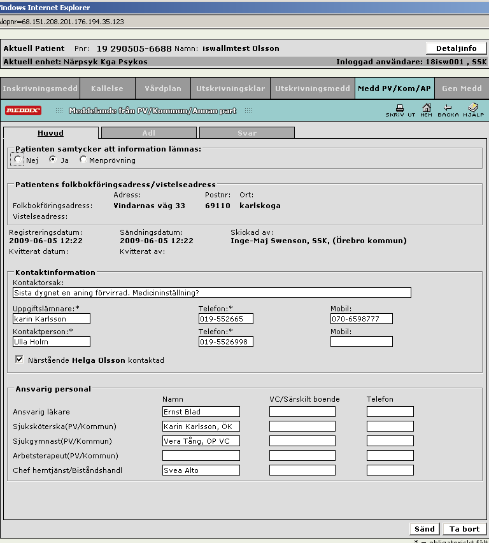Click the Kontaktperson field Ulla Holm
The width and height of the screenshot is (489, 543).
(x=52, y=341)
